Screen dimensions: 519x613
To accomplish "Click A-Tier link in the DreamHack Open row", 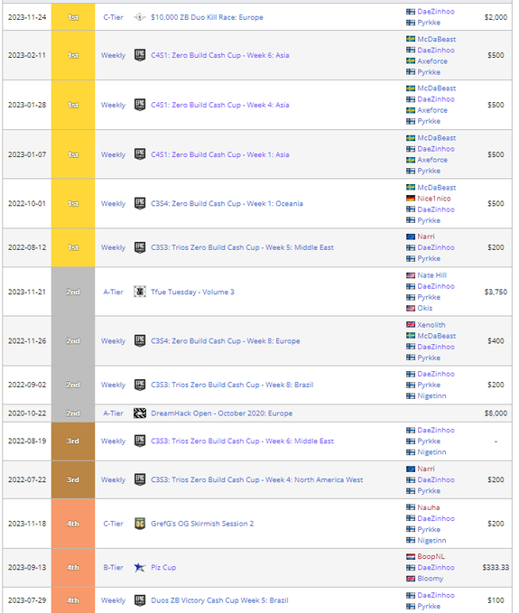I will pyautogui.click(x=113, y=413).
